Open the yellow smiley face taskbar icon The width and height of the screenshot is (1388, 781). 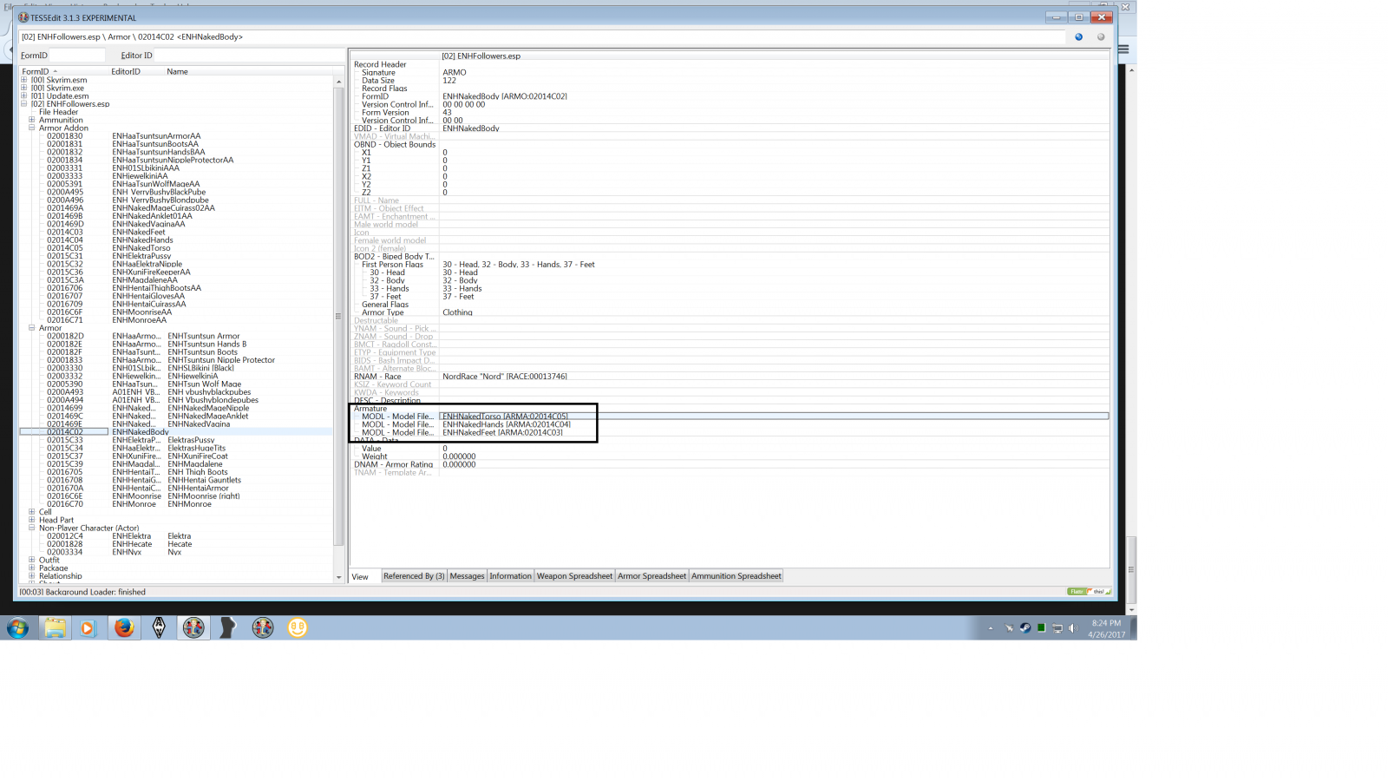coord(298,627)
